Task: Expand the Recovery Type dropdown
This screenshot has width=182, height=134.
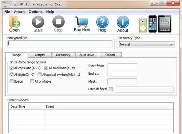Action: (x=147, y=44)
